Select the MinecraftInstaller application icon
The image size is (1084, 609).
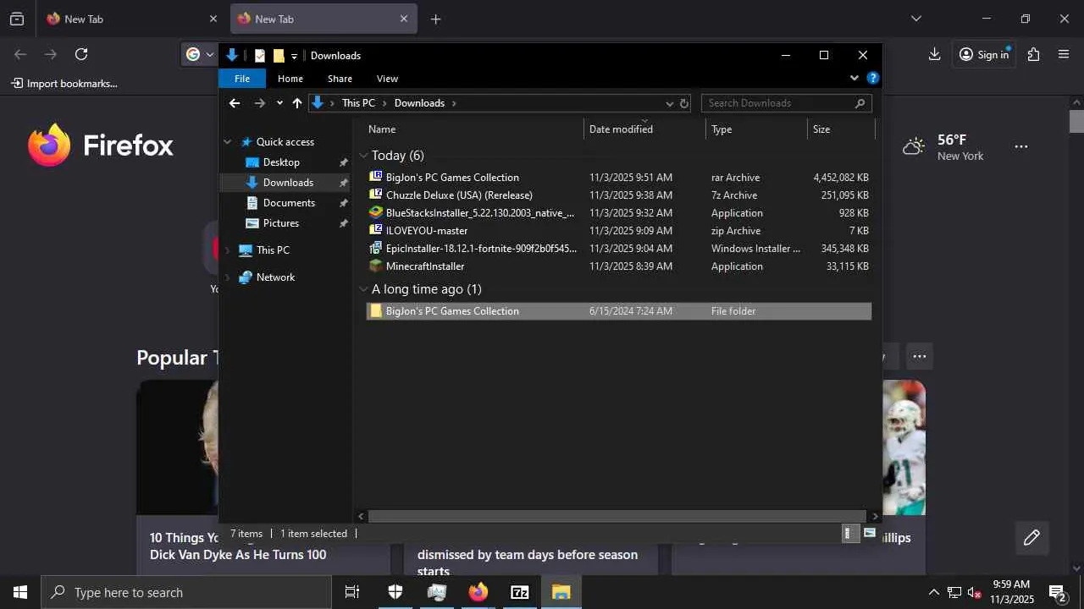tap(376, 266)
